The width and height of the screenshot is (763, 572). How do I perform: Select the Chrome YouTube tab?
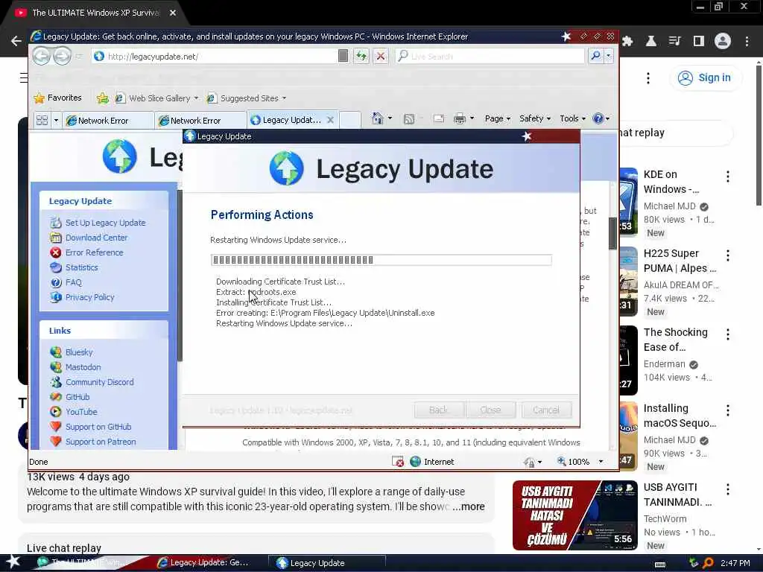(x=95, y=13)
